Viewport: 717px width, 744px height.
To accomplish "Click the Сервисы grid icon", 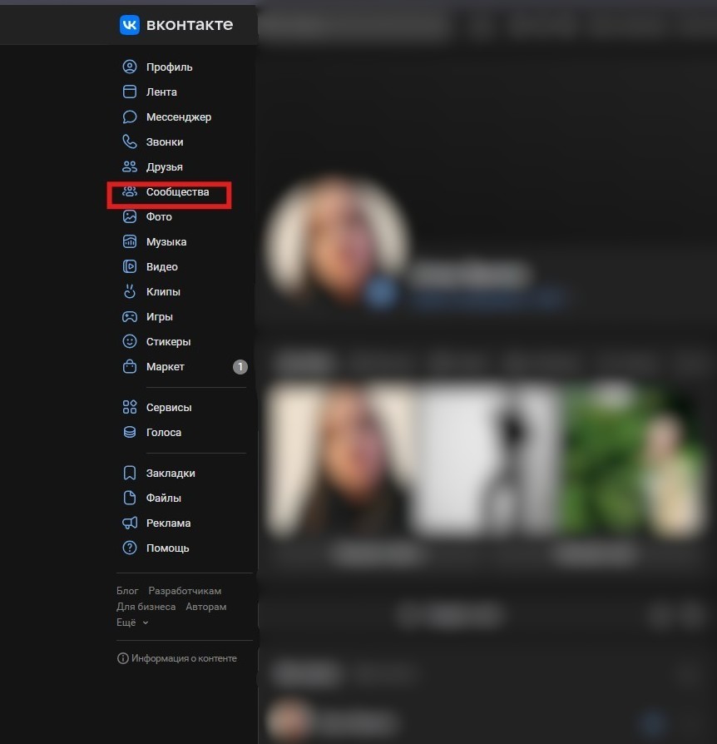I will click(x=130, y=407).
